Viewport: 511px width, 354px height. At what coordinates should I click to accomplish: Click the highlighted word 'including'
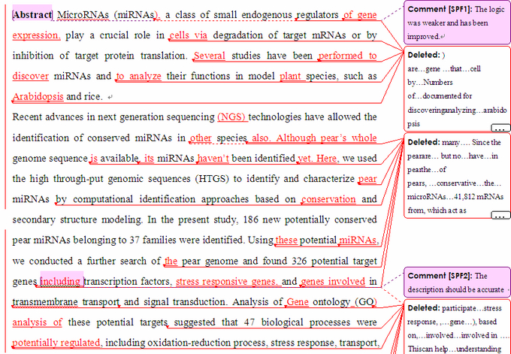pyautogui.click(x=62, y=282)
